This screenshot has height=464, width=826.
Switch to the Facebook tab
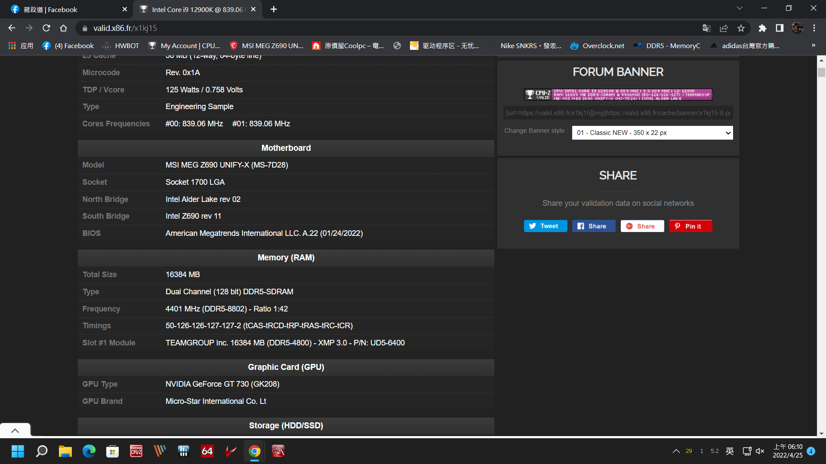pyautogui.click(x=67, y=9)
